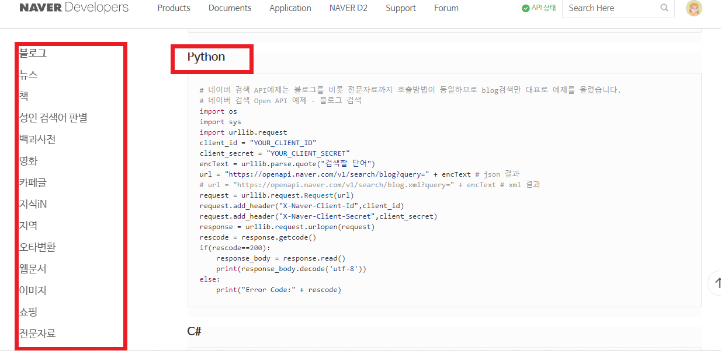Click the print("Error Code:" + rescode) line

[x=279, y=290]
